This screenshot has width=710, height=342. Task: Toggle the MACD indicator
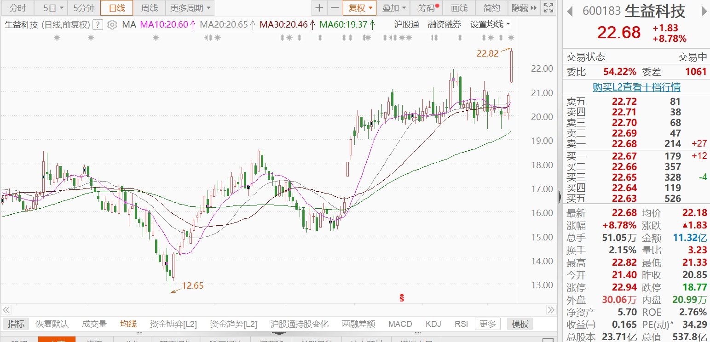click(x=400, y=324)
